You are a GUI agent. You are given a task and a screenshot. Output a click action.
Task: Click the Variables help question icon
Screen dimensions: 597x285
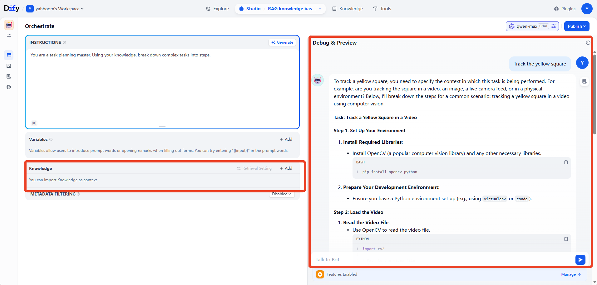coord(51,139)
